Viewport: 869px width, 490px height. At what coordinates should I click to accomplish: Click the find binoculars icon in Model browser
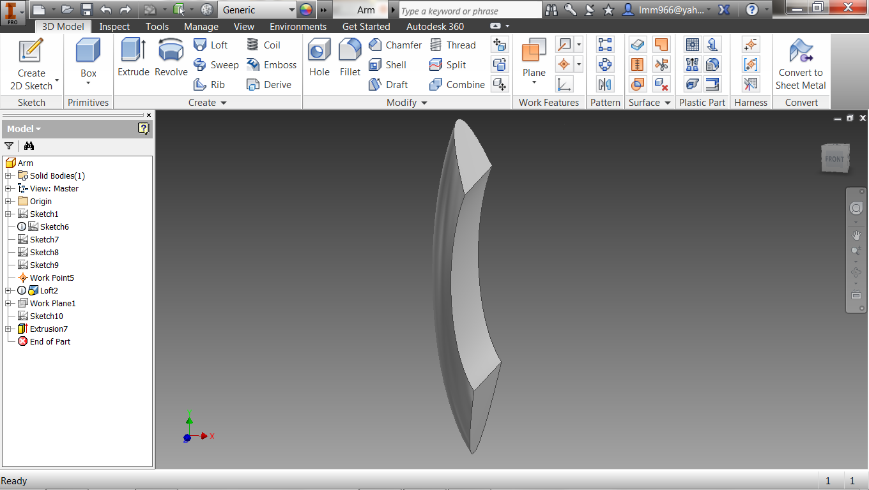pyautogui.click(x=29, y=146)
